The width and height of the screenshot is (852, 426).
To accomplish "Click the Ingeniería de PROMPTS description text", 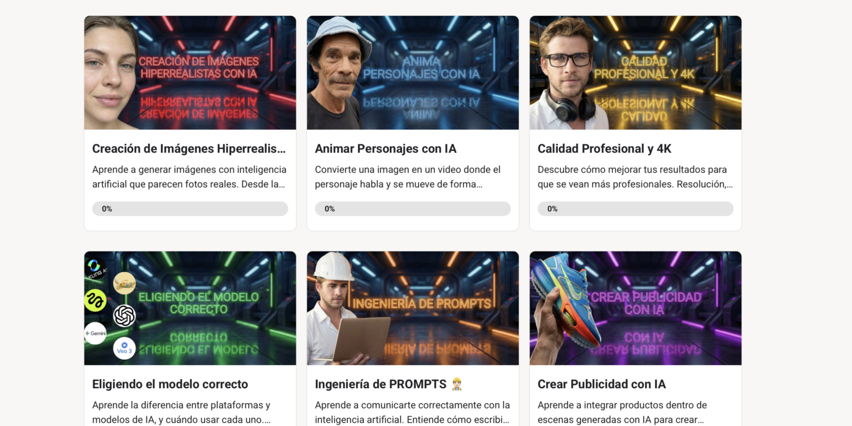I will point(412,412).
